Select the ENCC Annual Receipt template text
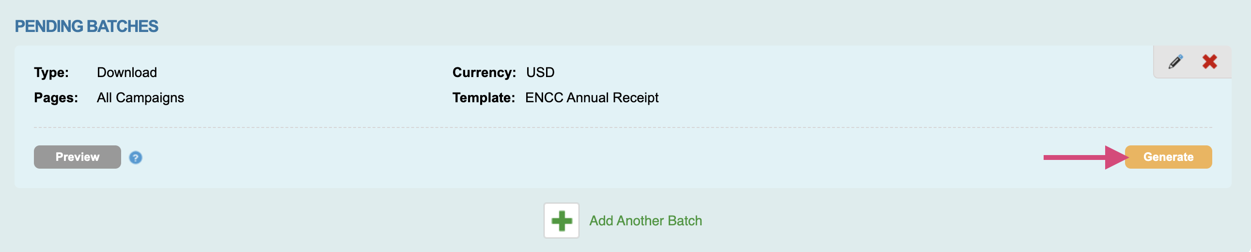The width and height of the screenshot is (1251, 252). [x=592, y=97]
